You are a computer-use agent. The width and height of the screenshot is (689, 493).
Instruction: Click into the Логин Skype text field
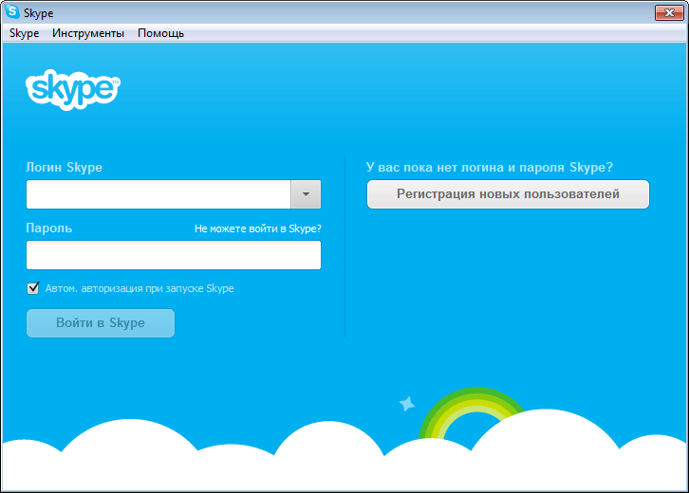point(158,194)
